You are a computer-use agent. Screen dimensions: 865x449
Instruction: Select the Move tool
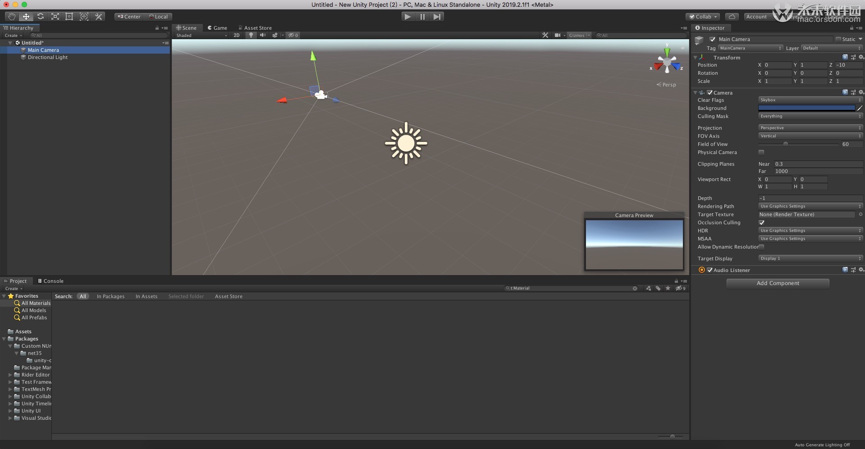(x=26, y=16)
